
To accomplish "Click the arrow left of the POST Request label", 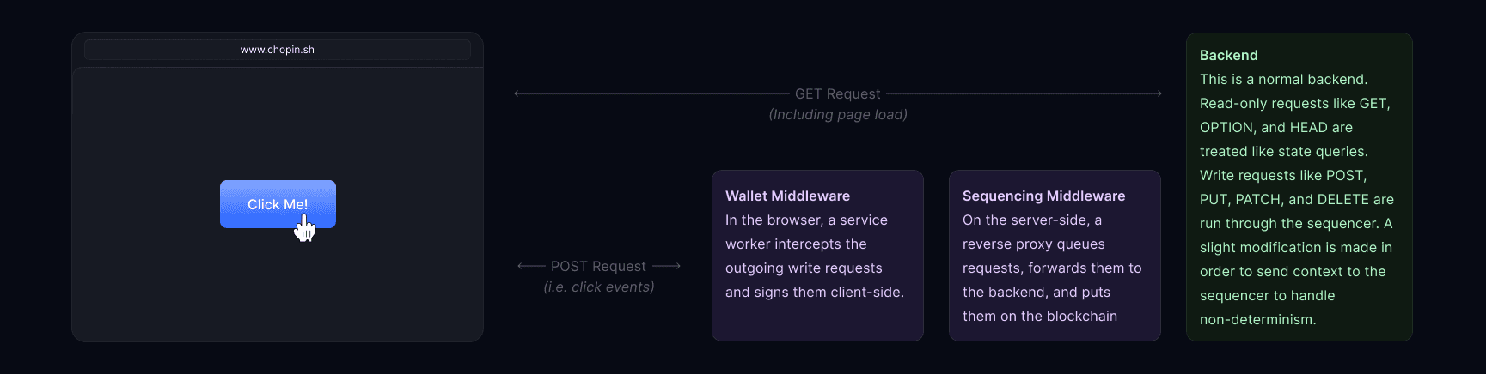I will tap(530, 266).
